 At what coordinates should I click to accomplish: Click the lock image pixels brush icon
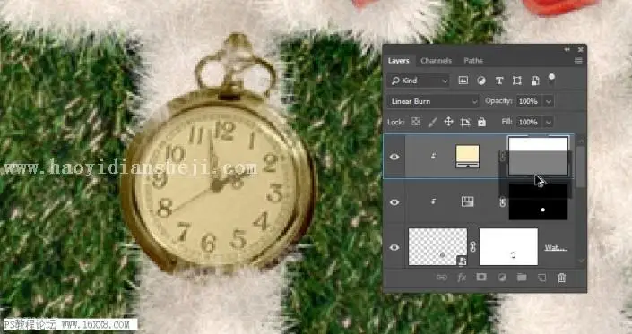[x=432, y=122]
